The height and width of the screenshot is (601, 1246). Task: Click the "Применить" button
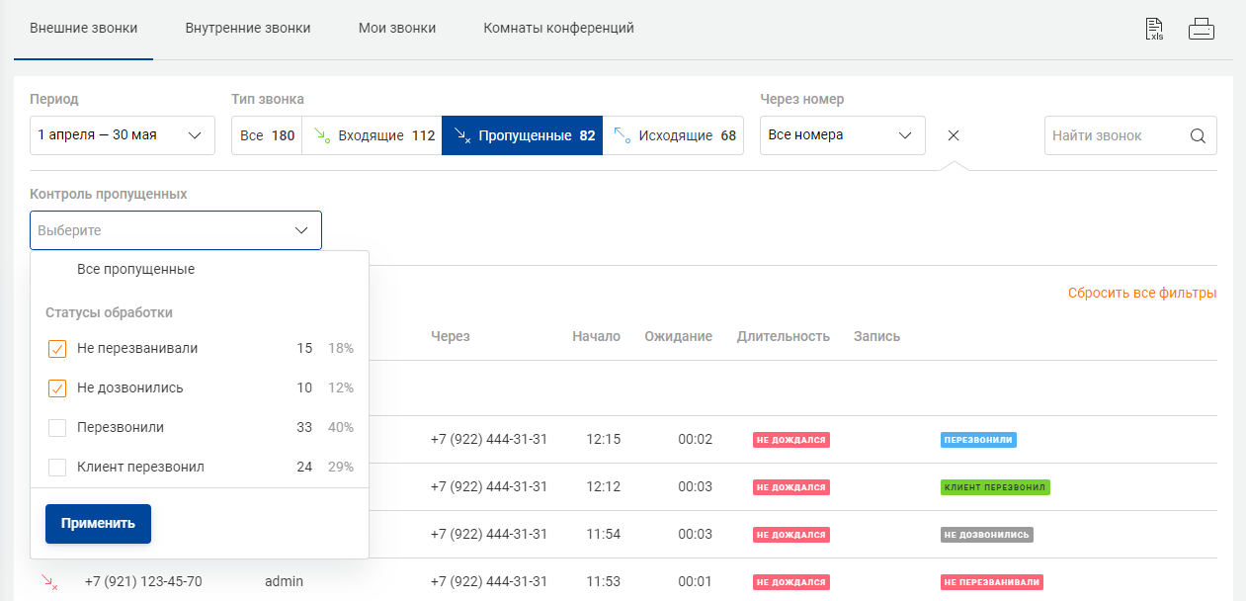click(x=98, y=524)
